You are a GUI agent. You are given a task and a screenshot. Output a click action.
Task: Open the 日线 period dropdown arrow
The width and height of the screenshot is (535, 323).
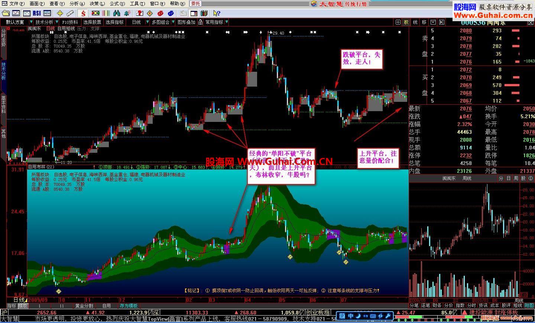pyautogui.click(x=147, y=22)
